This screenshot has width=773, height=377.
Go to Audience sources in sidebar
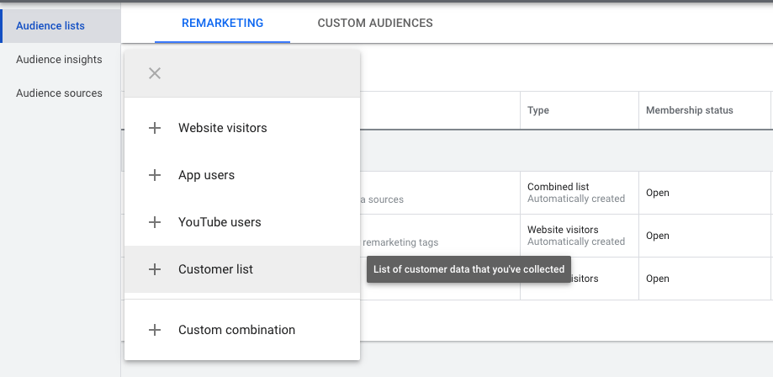59,93
